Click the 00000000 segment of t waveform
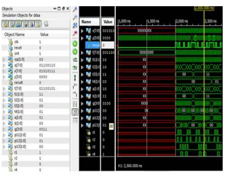226x182 pixels. point(146,52)
